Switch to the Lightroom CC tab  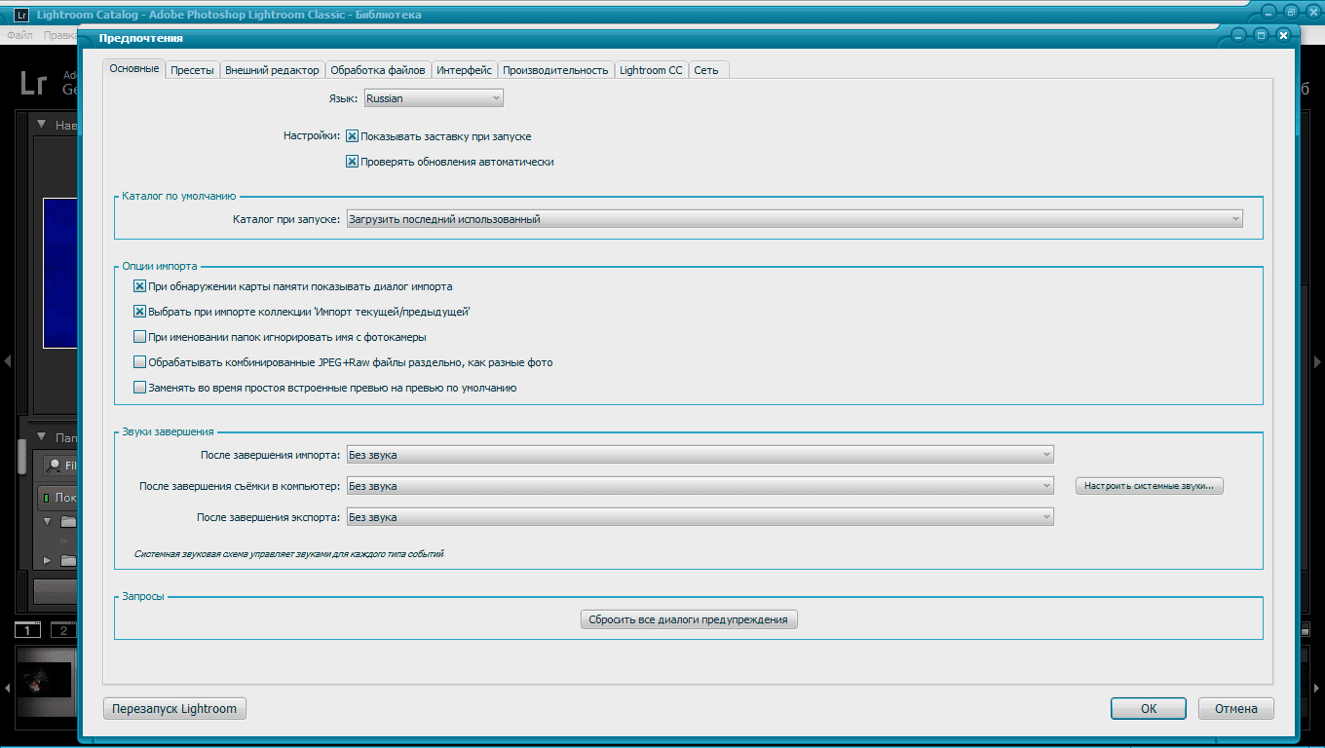[x=651, y=70]
